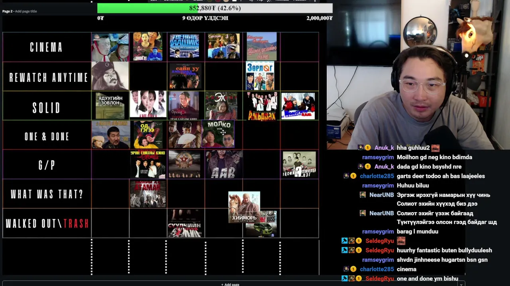Click the "Хийморь" horse poster
Viewport: 510px width, 286px height.
pyautogui.click(x=244, y=207)
